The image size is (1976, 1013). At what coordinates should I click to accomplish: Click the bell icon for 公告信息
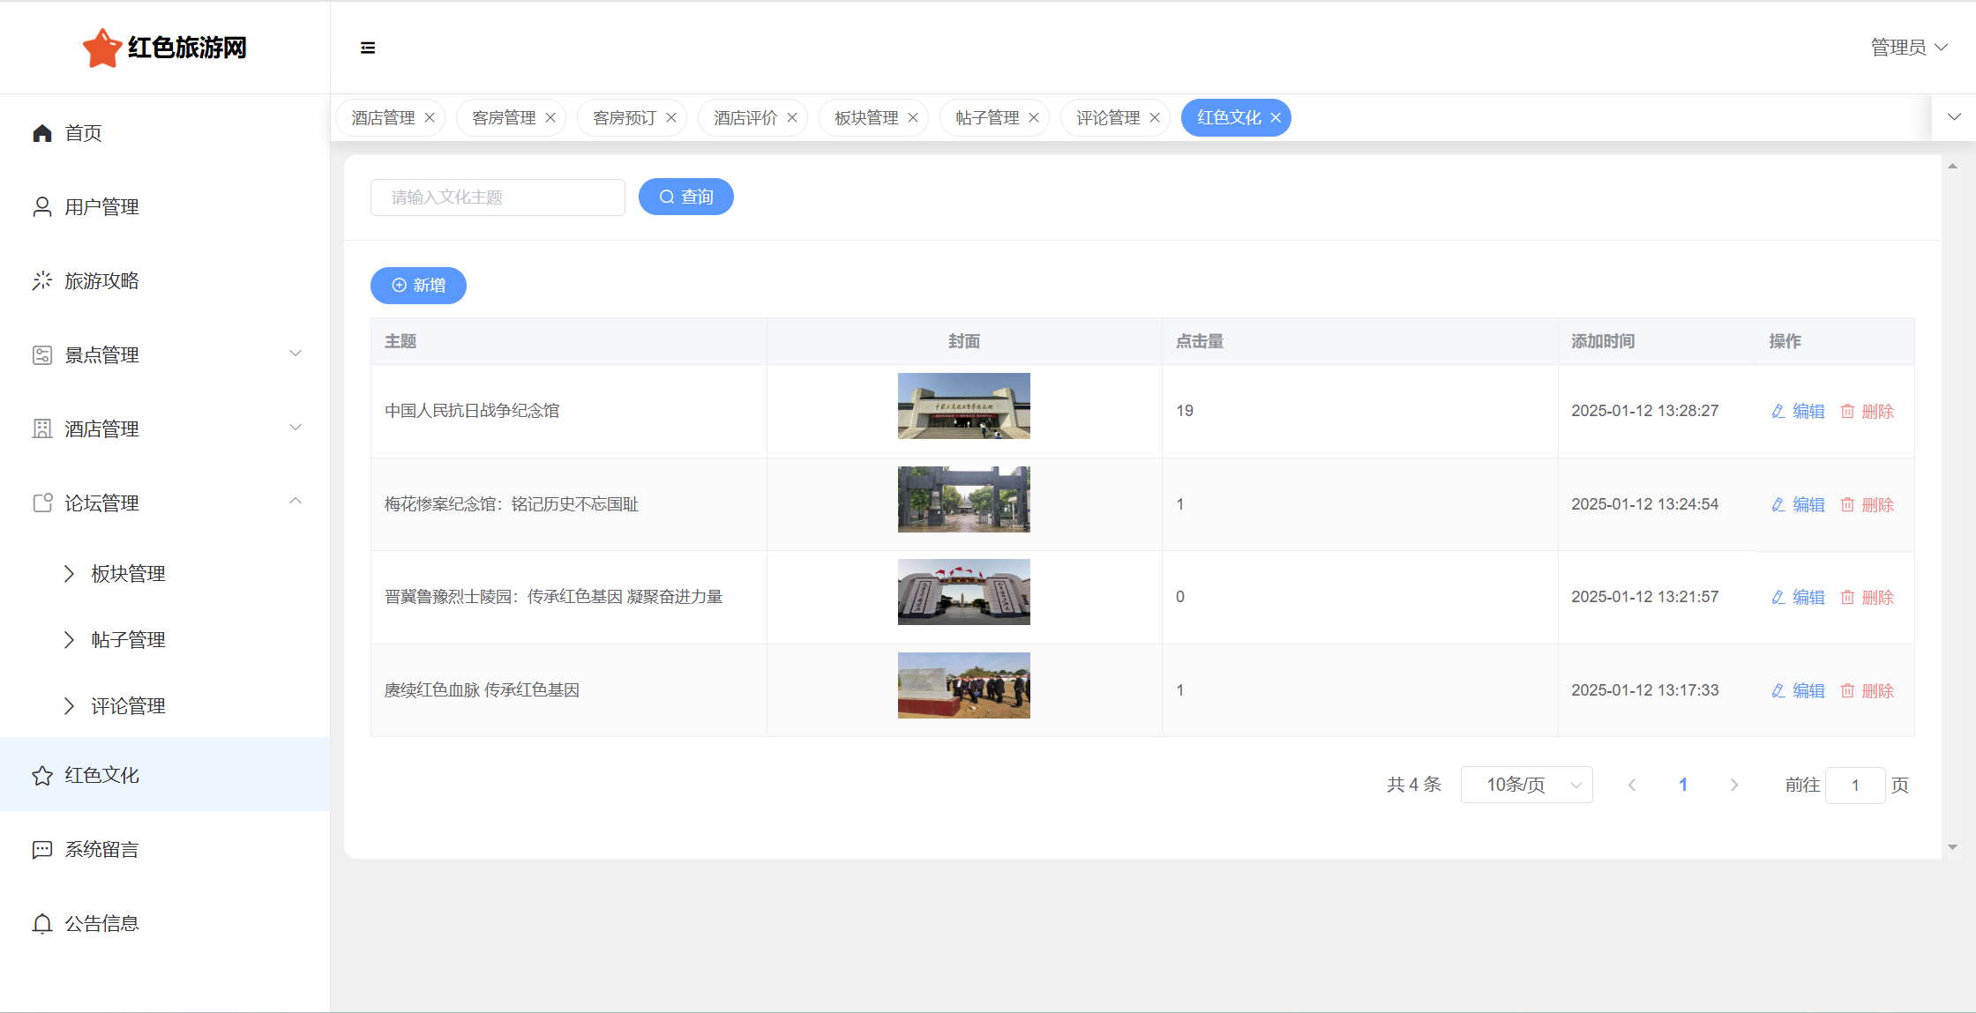[42, 924]
